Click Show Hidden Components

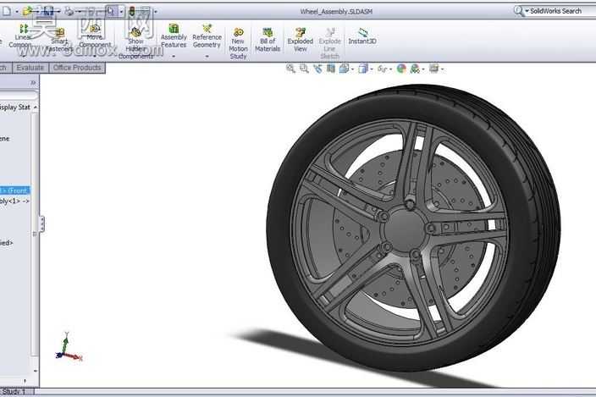[x=135, y=44]
